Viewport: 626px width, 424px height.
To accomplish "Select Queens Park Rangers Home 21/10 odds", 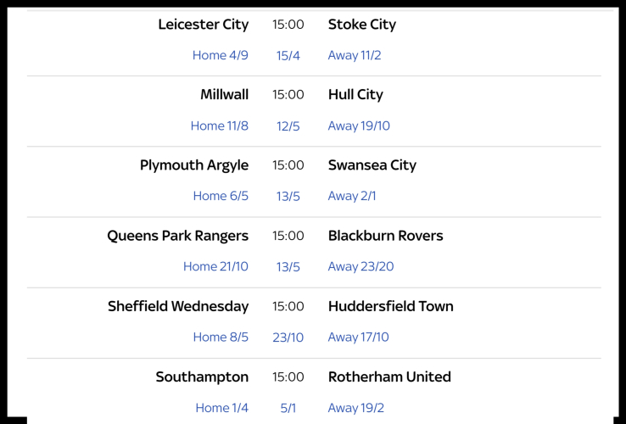I will coord(215,267).
